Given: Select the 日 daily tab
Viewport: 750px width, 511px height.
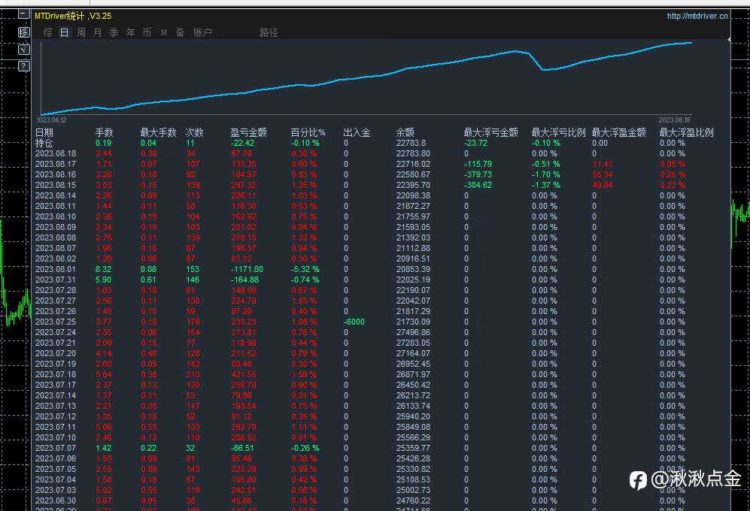Looking at the screenshot, I should point(64,32).
